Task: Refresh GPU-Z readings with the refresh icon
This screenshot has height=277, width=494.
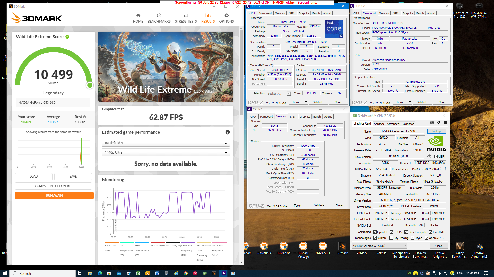Action: coord(439,123)
